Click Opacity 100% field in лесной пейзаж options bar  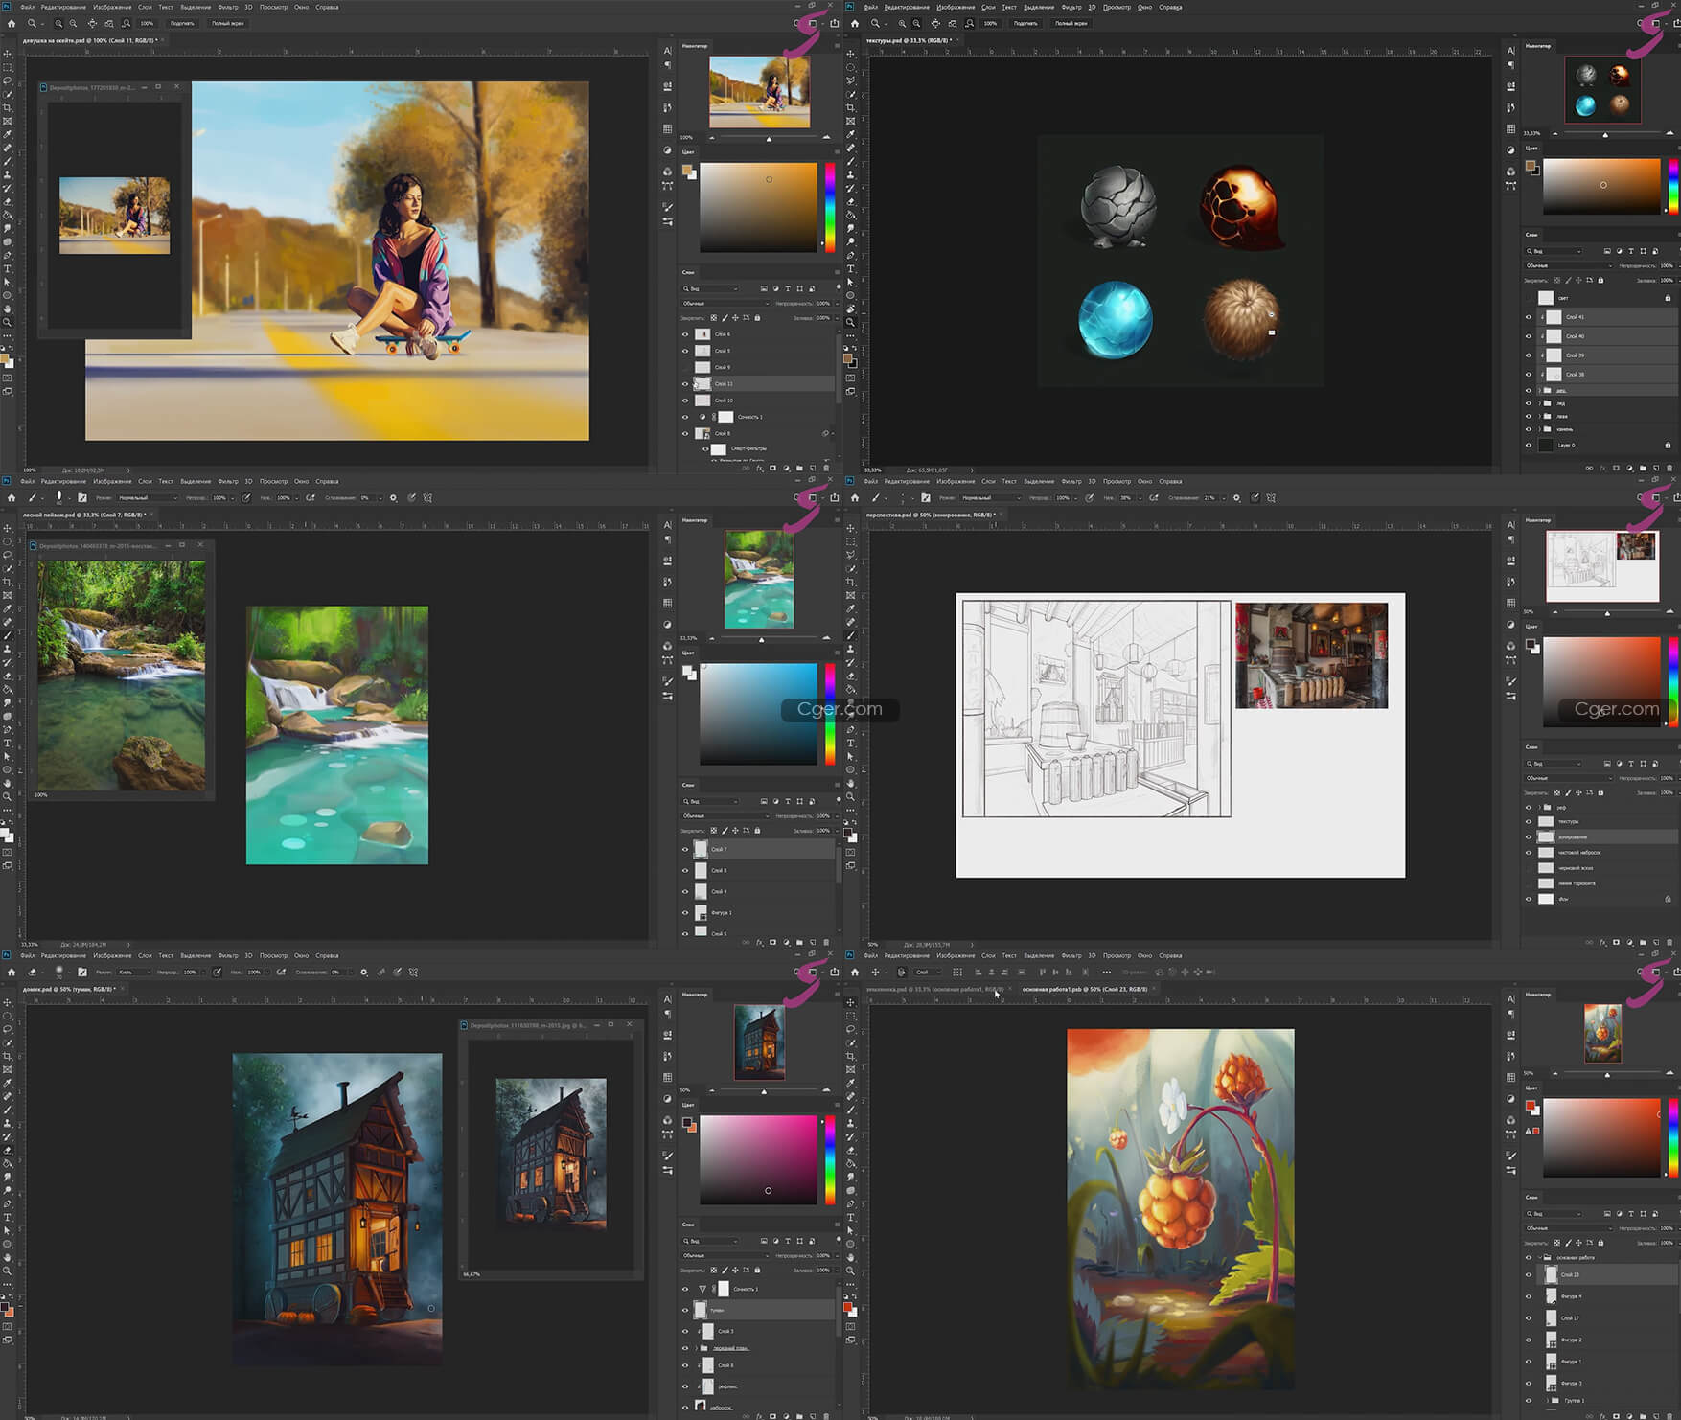click(219, 498)
